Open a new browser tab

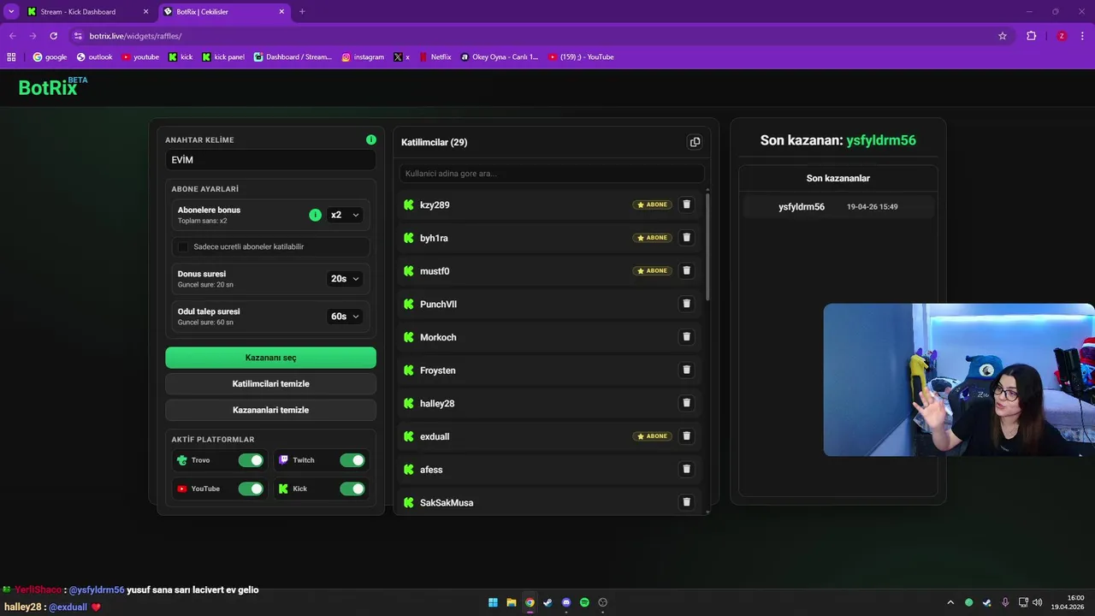click(x=302, y=12)
